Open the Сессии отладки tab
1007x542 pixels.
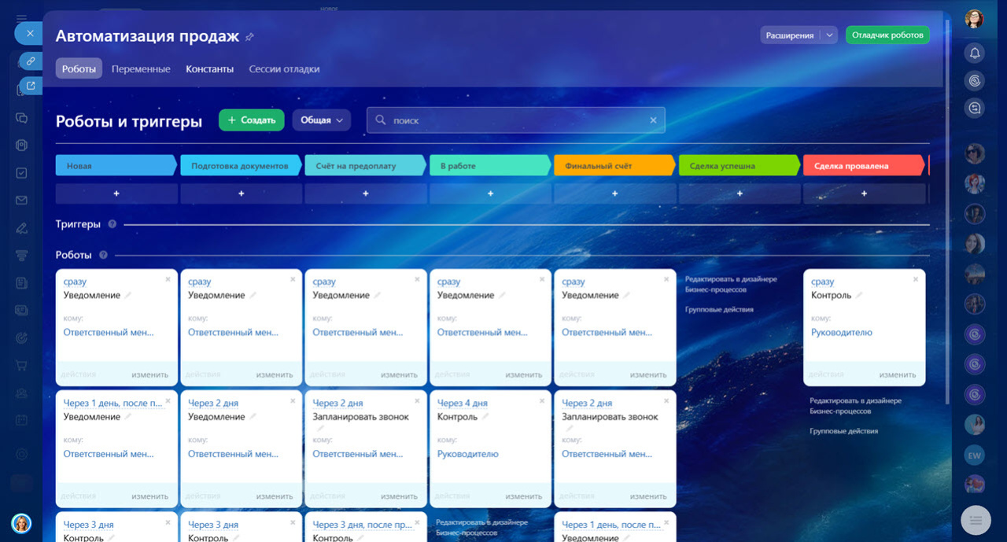coord(284,69)
